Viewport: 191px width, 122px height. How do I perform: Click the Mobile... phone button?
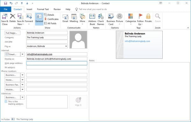[x=12, y=90]
